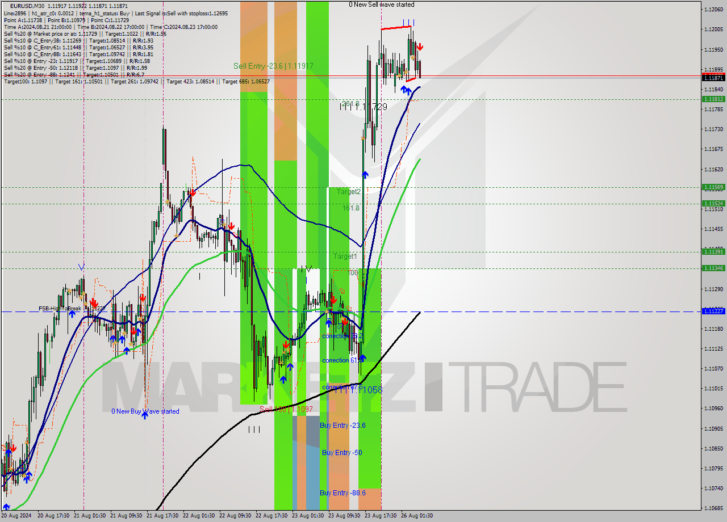Viewport: 727px width, 522px height.
Task: Click the 'Sell %10 @ C_Entry38' line
Action: click(x=78, y=40)
